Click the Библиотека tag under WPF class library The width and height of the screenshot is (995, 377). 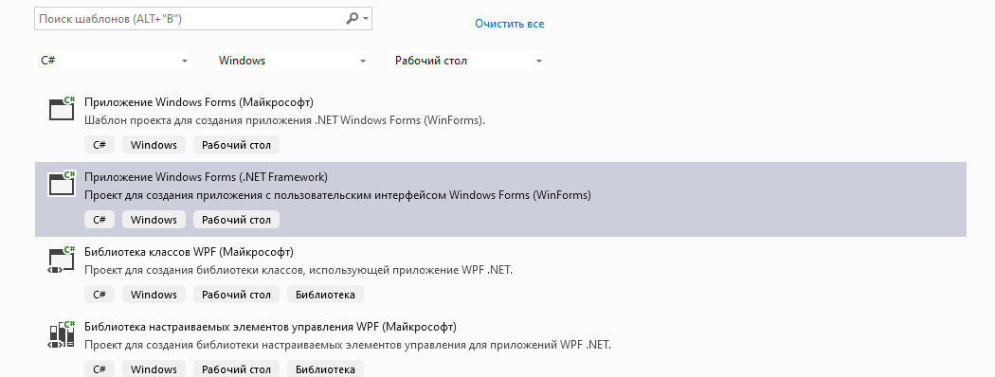[326, 295]
